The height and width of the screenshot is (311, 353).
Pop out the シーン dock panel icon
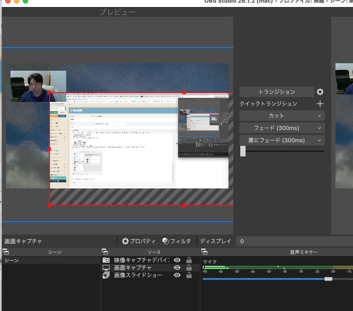point(6,252)
